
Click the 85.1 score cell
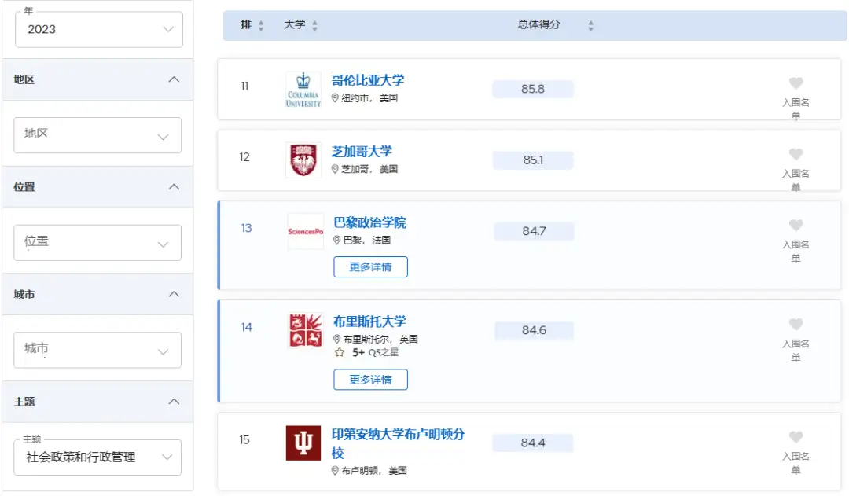pos(533,160)
